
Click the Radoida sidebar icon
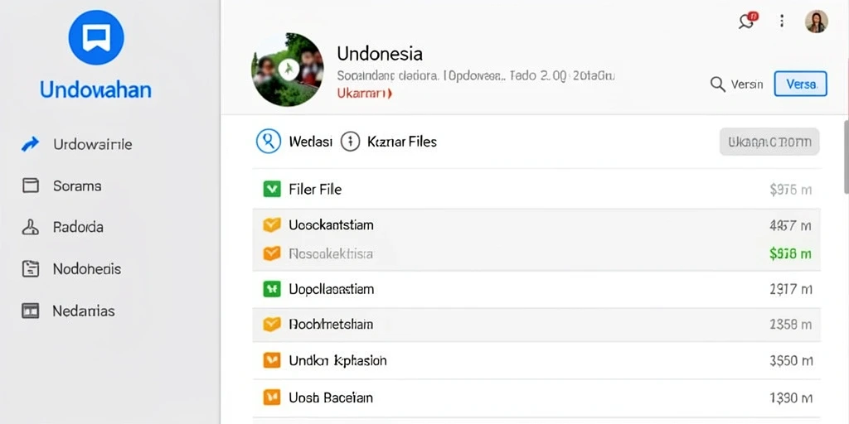coord(31,227)
